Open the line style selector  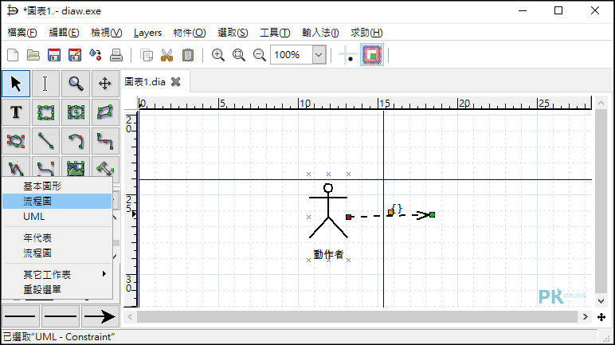point(61,316)
